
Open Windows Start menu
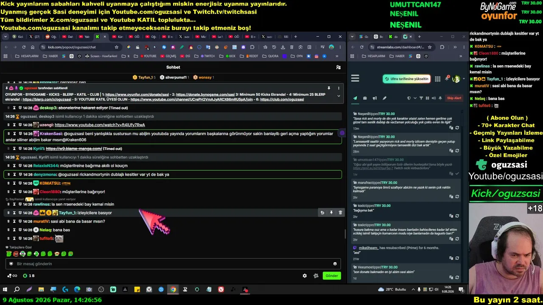(x=5, y=290)
